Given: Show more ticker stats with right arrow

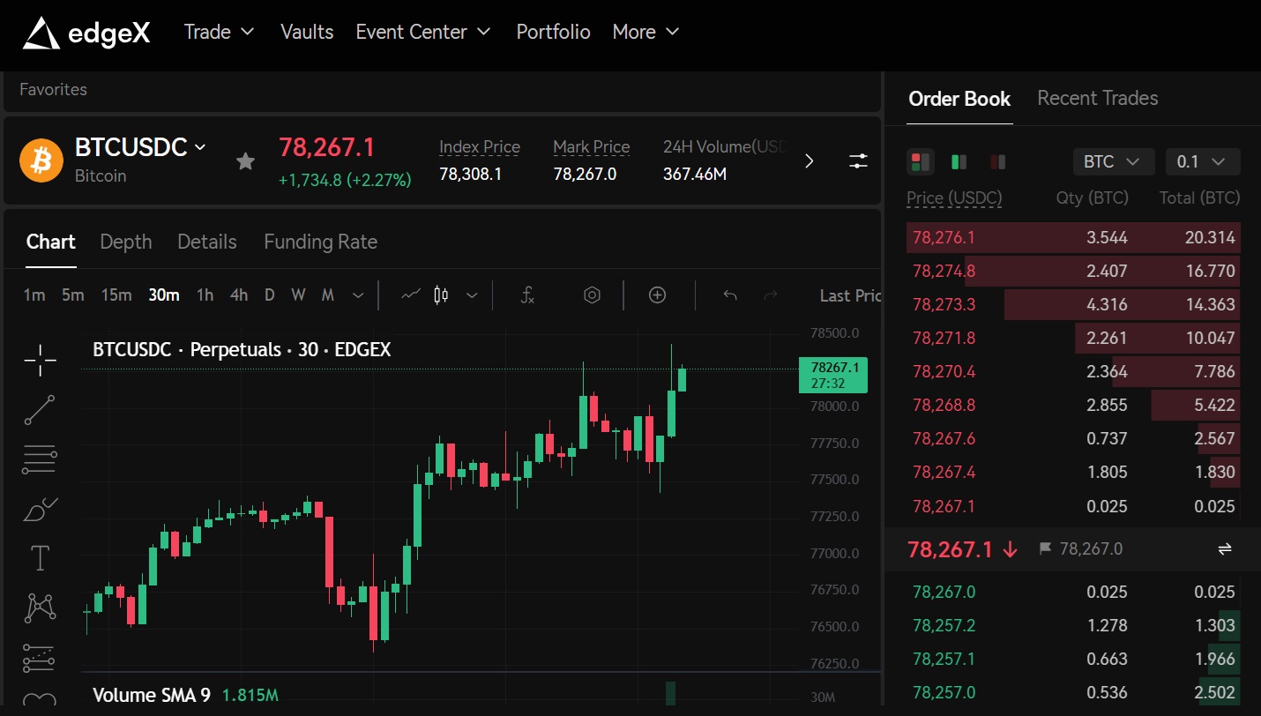Looking at the screenshot, I should pos(810,160).
